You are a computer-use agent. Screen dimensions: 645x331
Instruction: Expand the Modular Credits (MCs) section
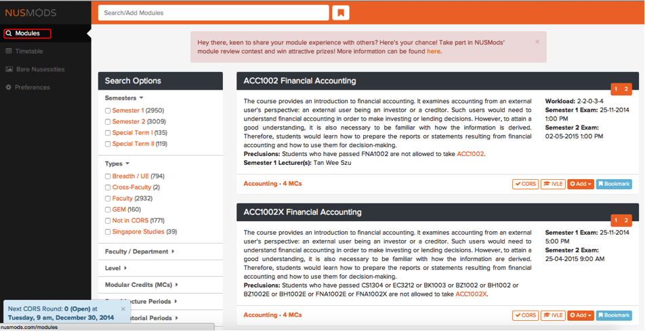click(141, 284)
